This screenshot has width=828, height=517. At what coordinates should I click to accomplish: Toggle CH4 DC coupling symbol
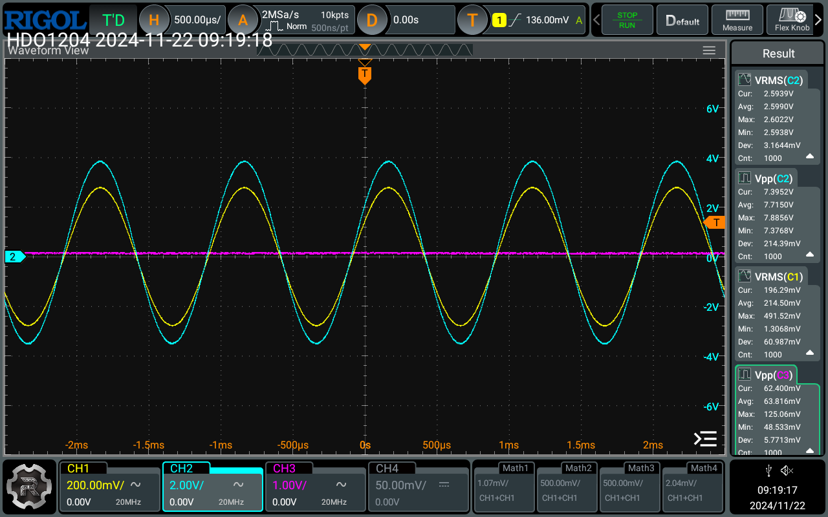click(x=444, y=485)
